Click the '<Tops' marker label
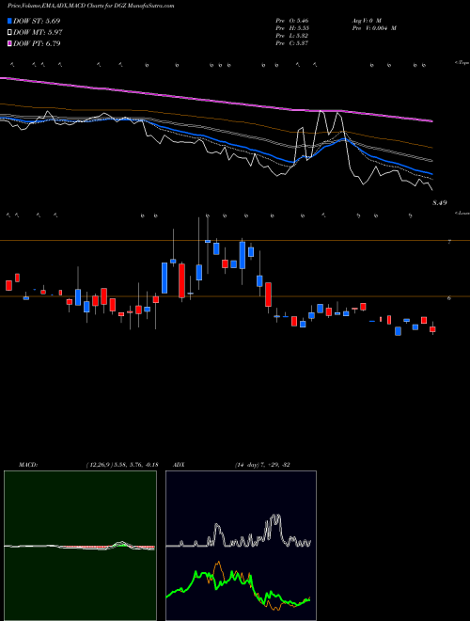Screen dimensions: 470x621 (x=462, y=63)
